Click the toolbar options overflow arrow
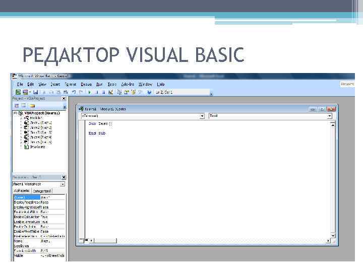The image size is (363, 272). (211, 94)
